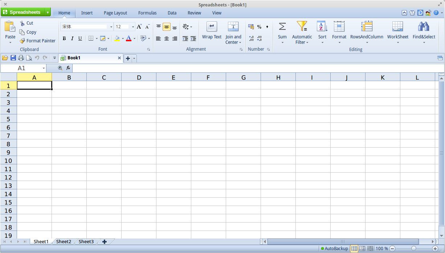The image size is (445, 253).
Task: Click the WorkSheet button
Action: 398,30
